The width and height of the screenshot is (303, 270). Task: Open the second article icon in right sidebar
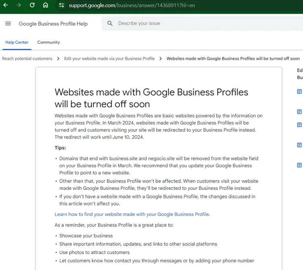(x=299, y=112)
